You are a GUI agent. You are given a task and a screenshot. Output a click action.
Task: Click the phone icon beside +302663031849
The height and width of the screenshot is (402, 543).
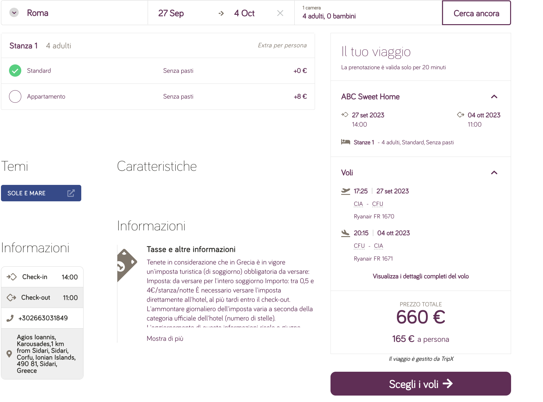pos(10,318)
